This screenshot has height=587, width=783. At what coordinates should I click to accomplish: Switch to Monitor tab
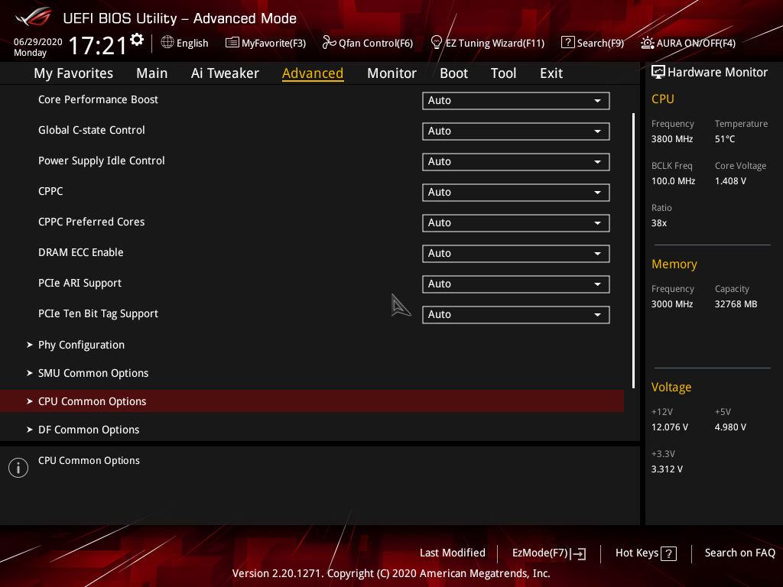pos(391,73)
